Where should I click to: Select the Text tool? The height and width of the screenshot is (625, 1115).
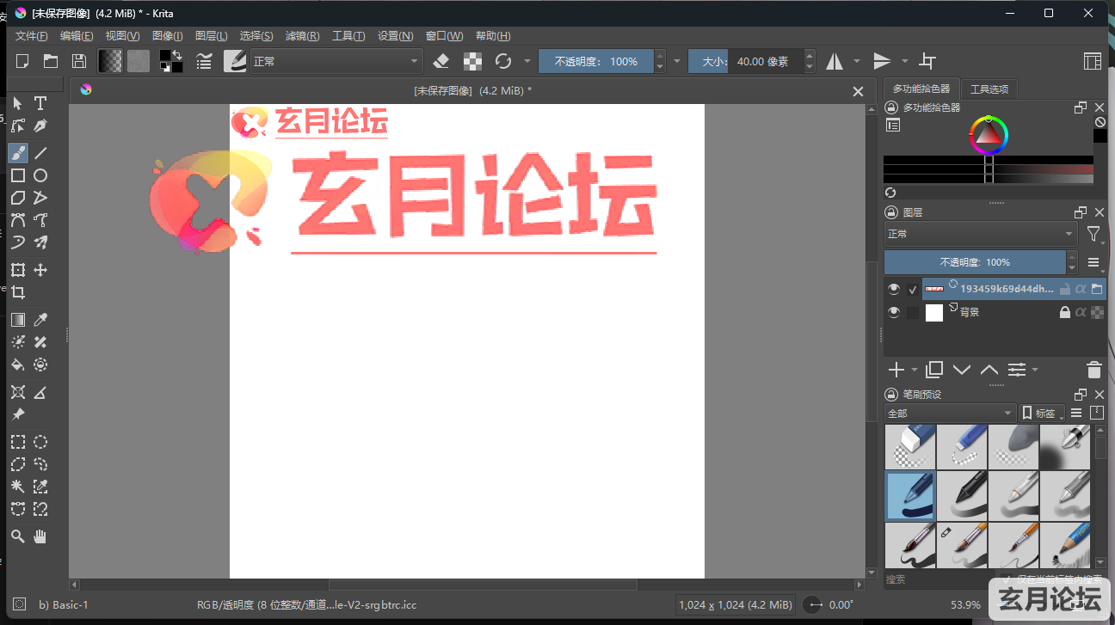pyautogui.click(x=40, y=103)
